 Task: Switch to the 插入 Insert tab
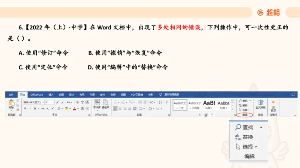coord(51,94)
